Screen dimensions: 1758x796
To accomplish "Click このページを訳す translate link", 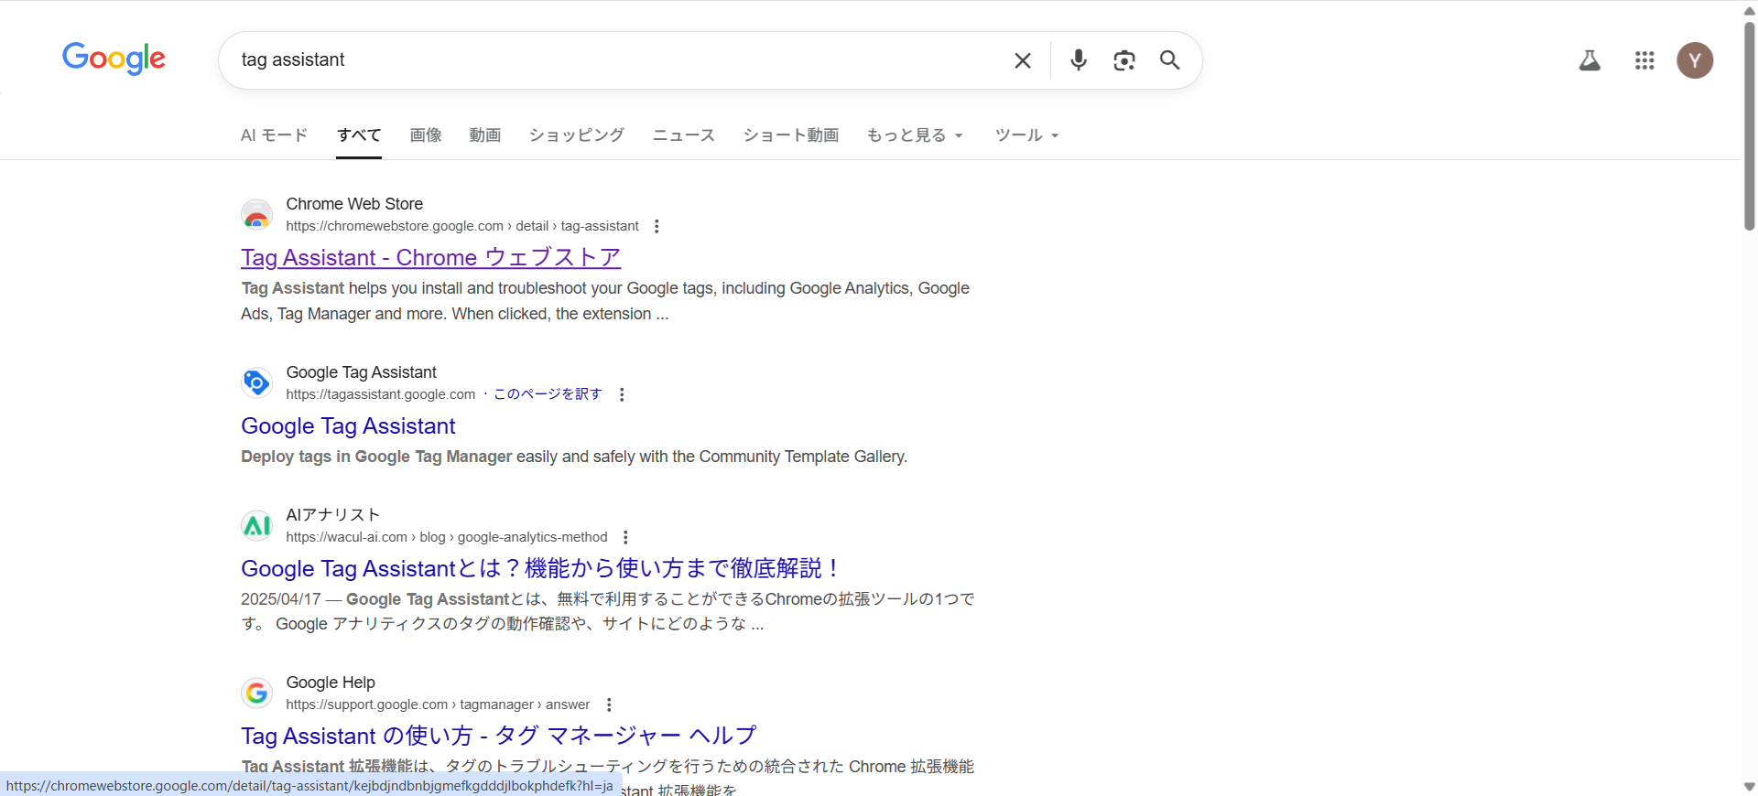I will tap(548, 394).
